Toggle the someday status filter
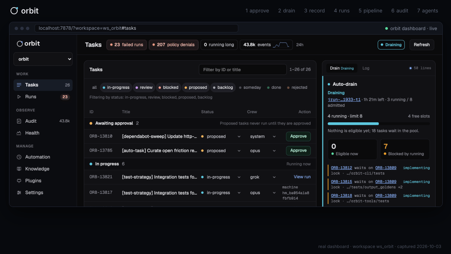451x254 pixels. tap(250, 87)
